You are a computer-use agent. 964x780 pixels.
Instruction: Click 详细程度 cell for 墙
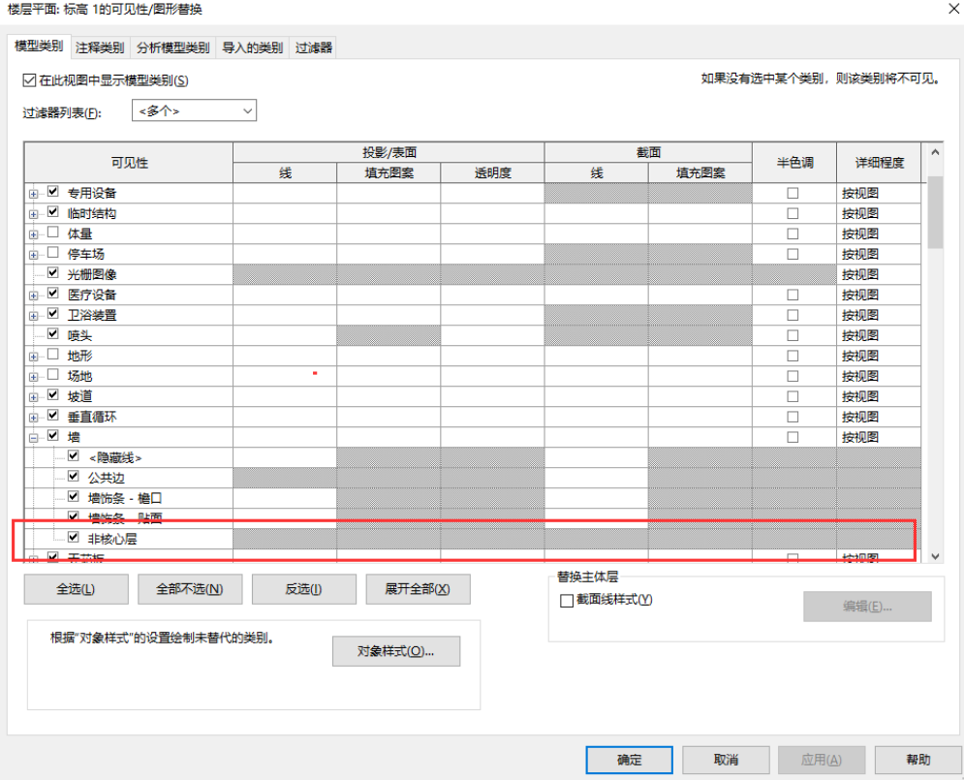click(x=879, y=437)
